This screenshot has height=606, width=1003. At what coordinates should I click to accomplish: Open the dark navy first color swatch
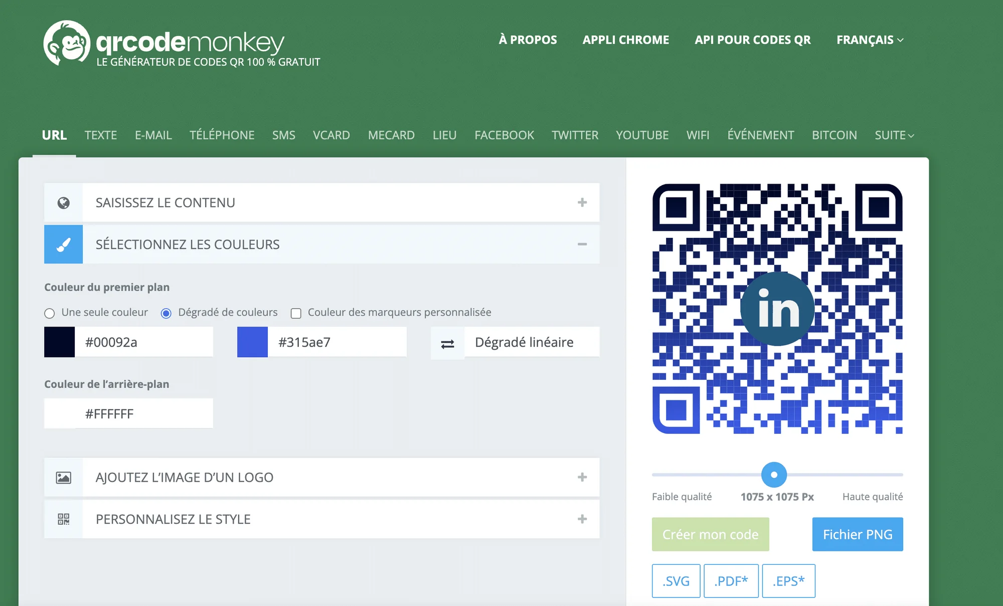(60, 342)
